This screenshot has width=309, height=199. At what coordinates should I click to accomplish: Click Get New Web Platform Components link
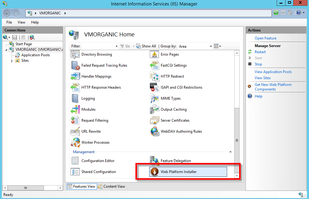point(273,87)
